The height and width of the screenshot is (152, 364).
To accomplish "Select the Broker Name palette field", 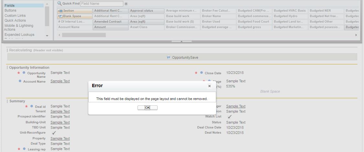I will pyautogui.click(x=218, y=16).
